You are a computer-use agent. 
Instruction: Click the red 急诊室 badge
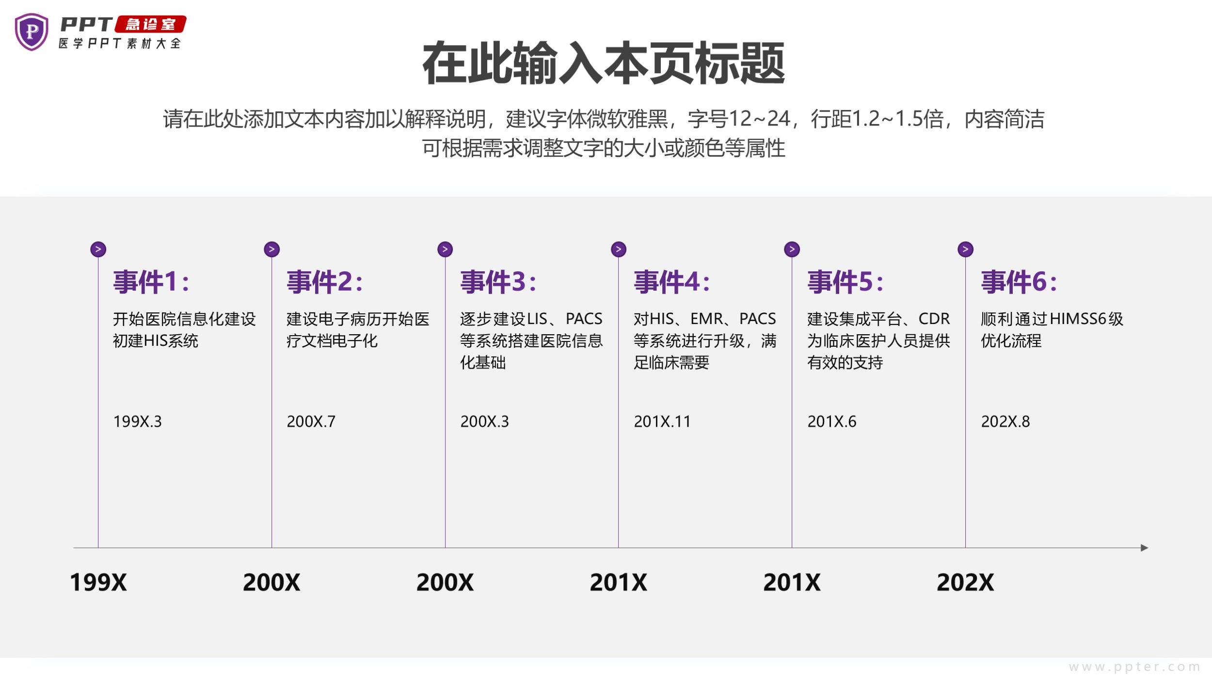[x=151, y=24]
